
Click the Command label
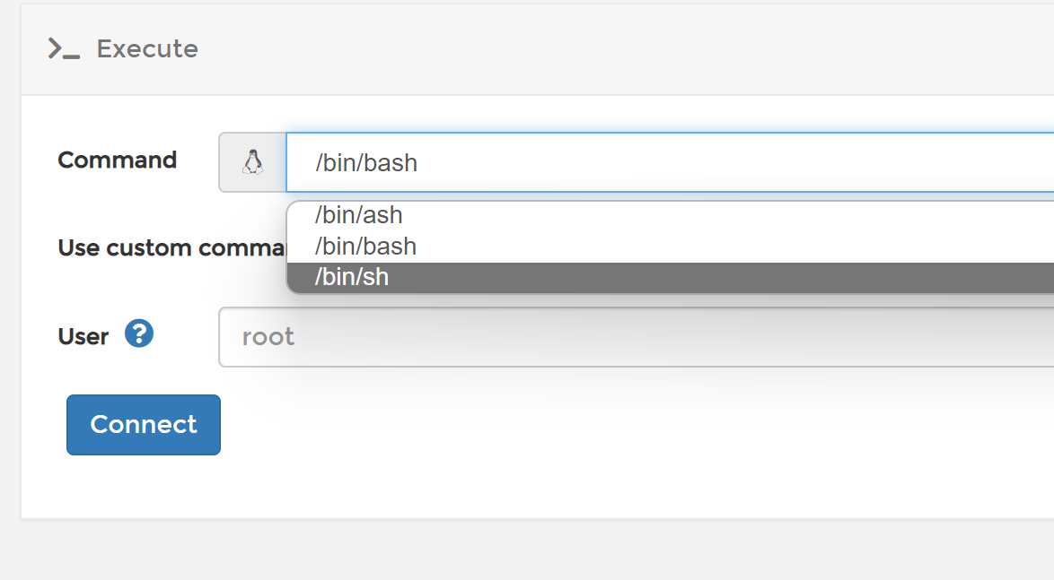click(117, 160)
